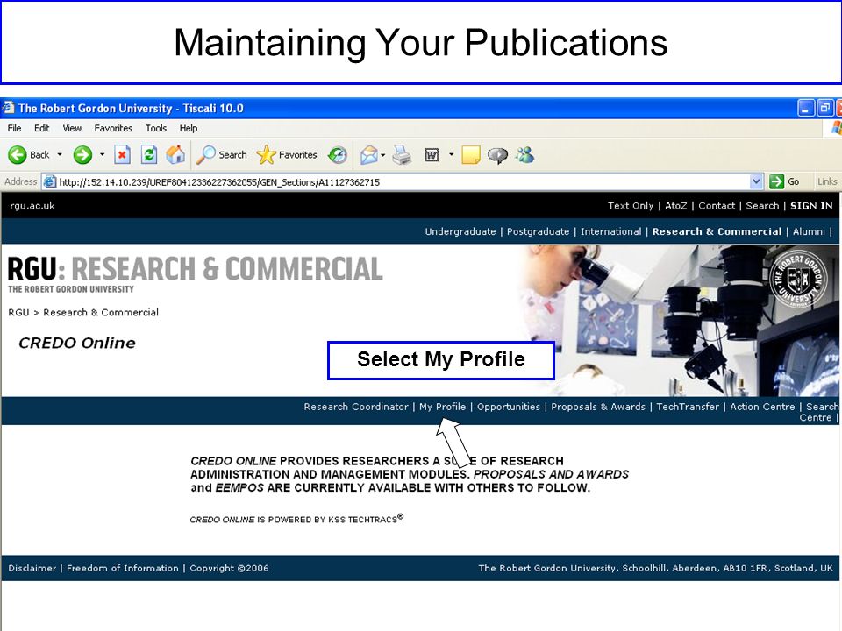Open the Edit menu
Screen dimensions: 842x631
(42, 128)
